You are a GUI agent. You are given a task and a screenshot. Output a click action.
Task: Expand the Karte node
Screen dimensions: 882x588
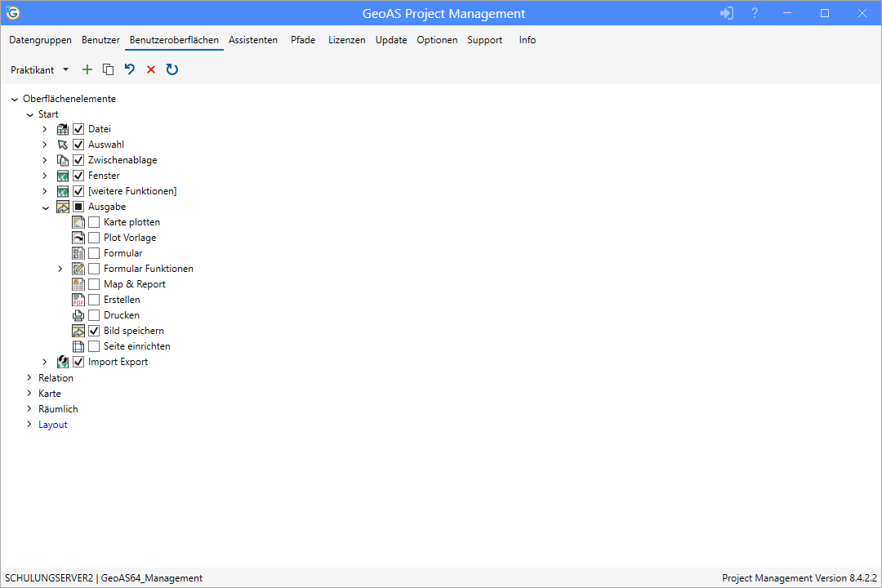pos(29,394)
